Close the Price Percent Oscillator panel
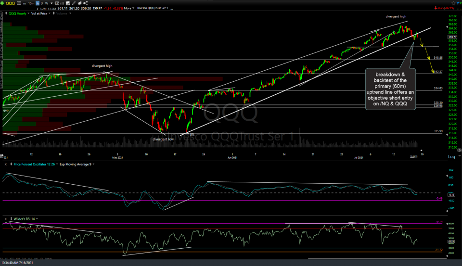Screen dimensions: 462x266 pos(6,165)
